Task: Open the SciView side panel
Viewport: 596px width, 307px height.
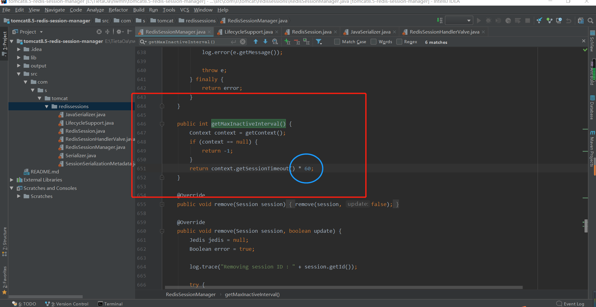Action: 592,41
